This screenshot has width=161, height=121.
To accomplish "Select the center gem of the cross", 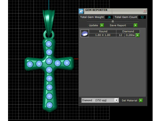I will (x=49, y=61).
